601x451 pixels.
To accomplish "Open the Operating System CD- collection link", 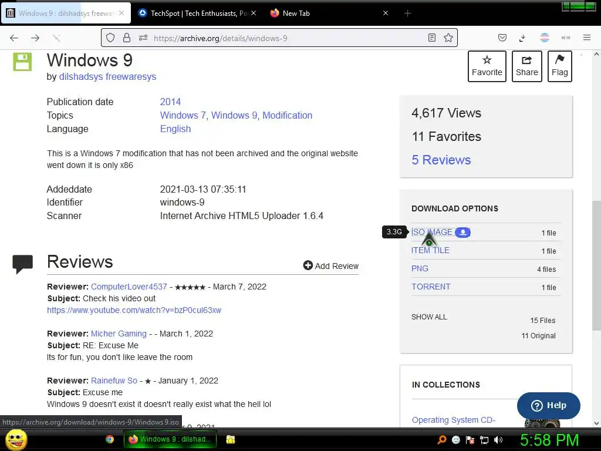I will pos(454,420).
